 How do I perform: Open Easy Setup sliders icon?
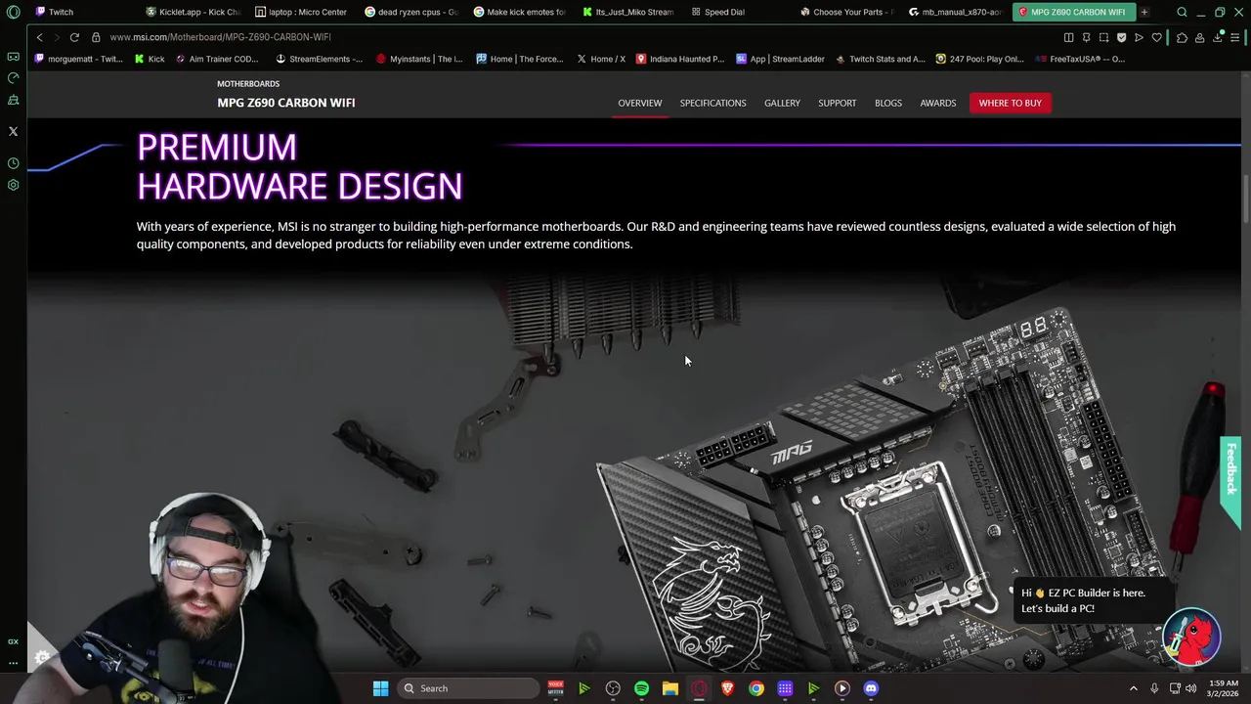(x=1234, y=37)
